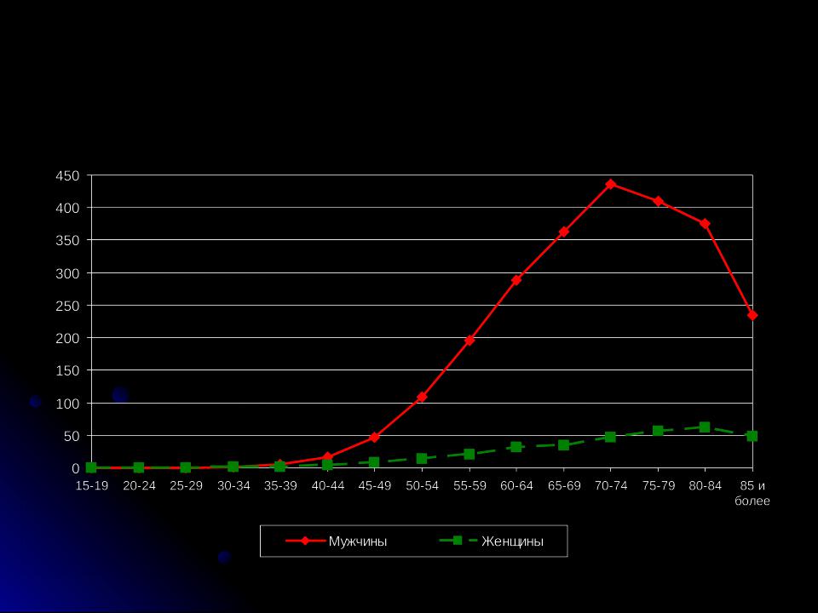Click the green square marker at 45-49
The image size is (818, 613).
point(375,462)
